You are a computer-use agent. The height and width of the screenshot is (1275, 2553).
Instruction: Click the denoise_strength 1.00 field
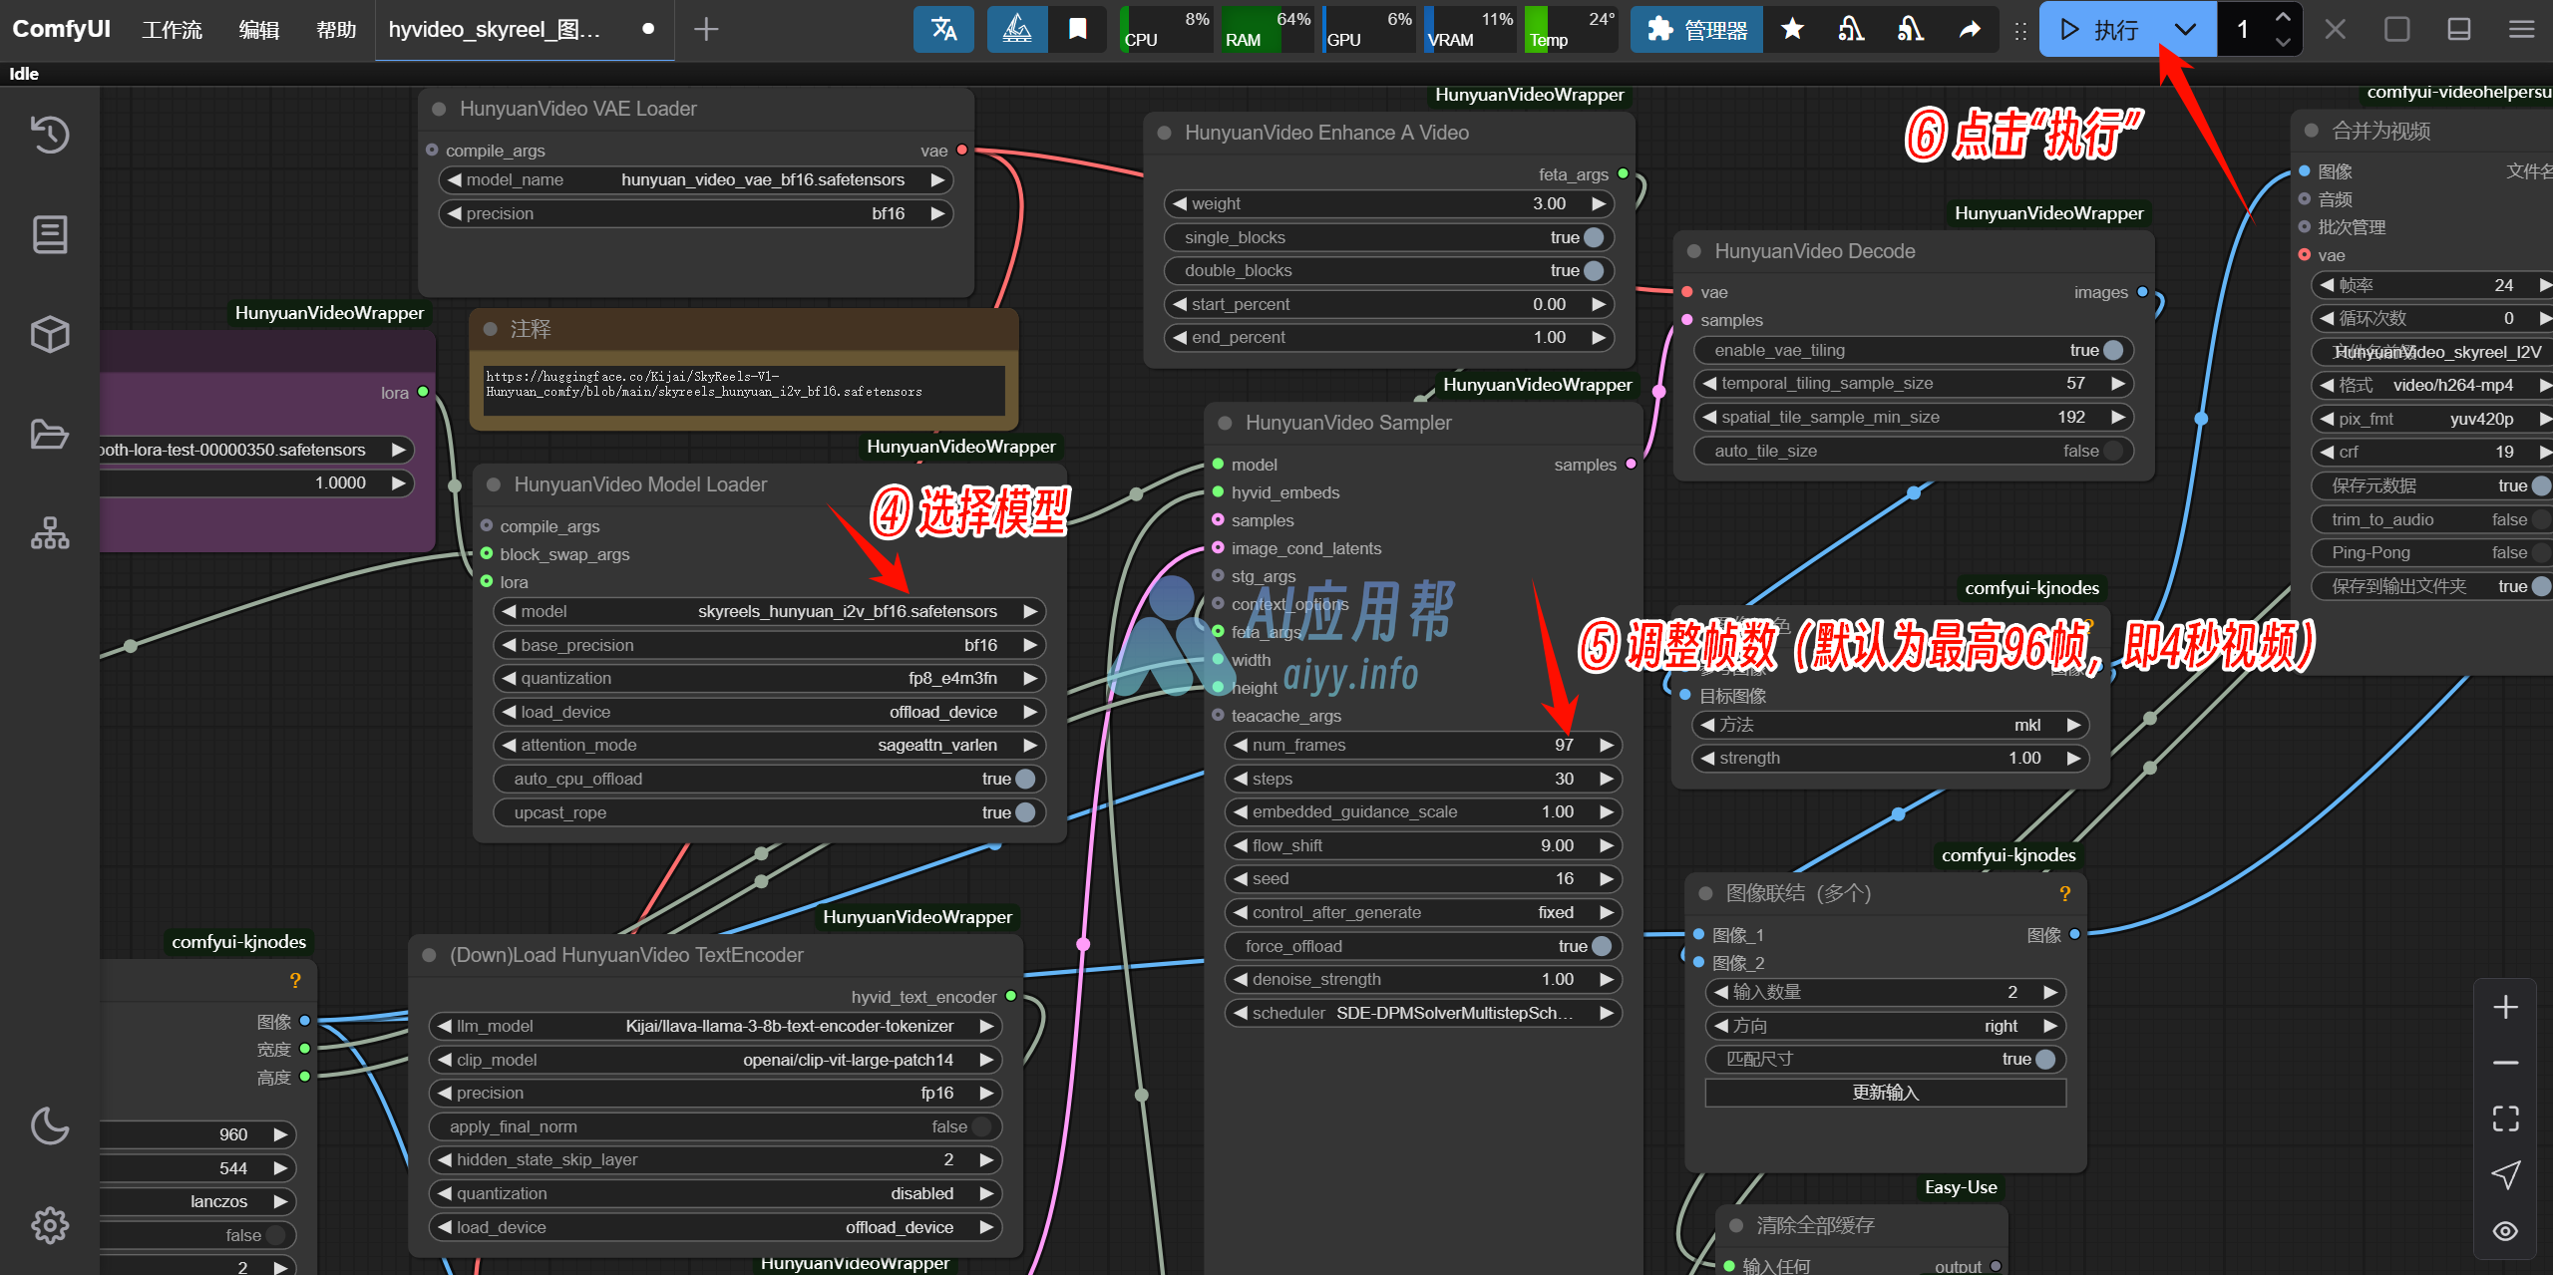point(1423,979)
